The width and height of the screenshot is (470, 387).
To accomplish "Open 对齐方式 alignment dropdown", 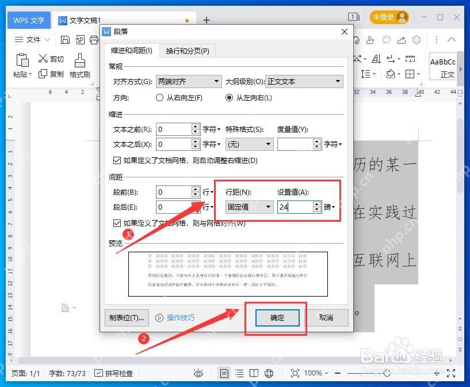I will click(x=189, y=81).
